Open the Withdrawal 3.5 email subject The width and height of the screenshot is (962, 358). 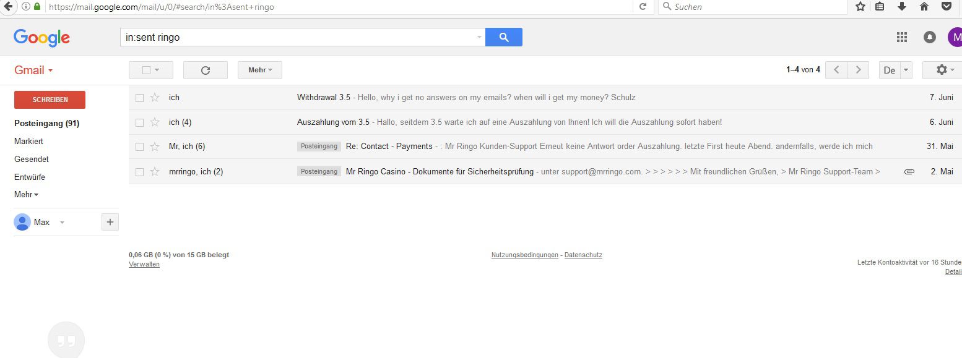click(x=324, y=97)
